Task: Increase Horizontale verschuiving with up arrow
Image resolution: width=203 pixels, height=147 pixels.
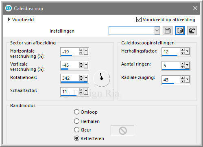Action: (81, 50)
